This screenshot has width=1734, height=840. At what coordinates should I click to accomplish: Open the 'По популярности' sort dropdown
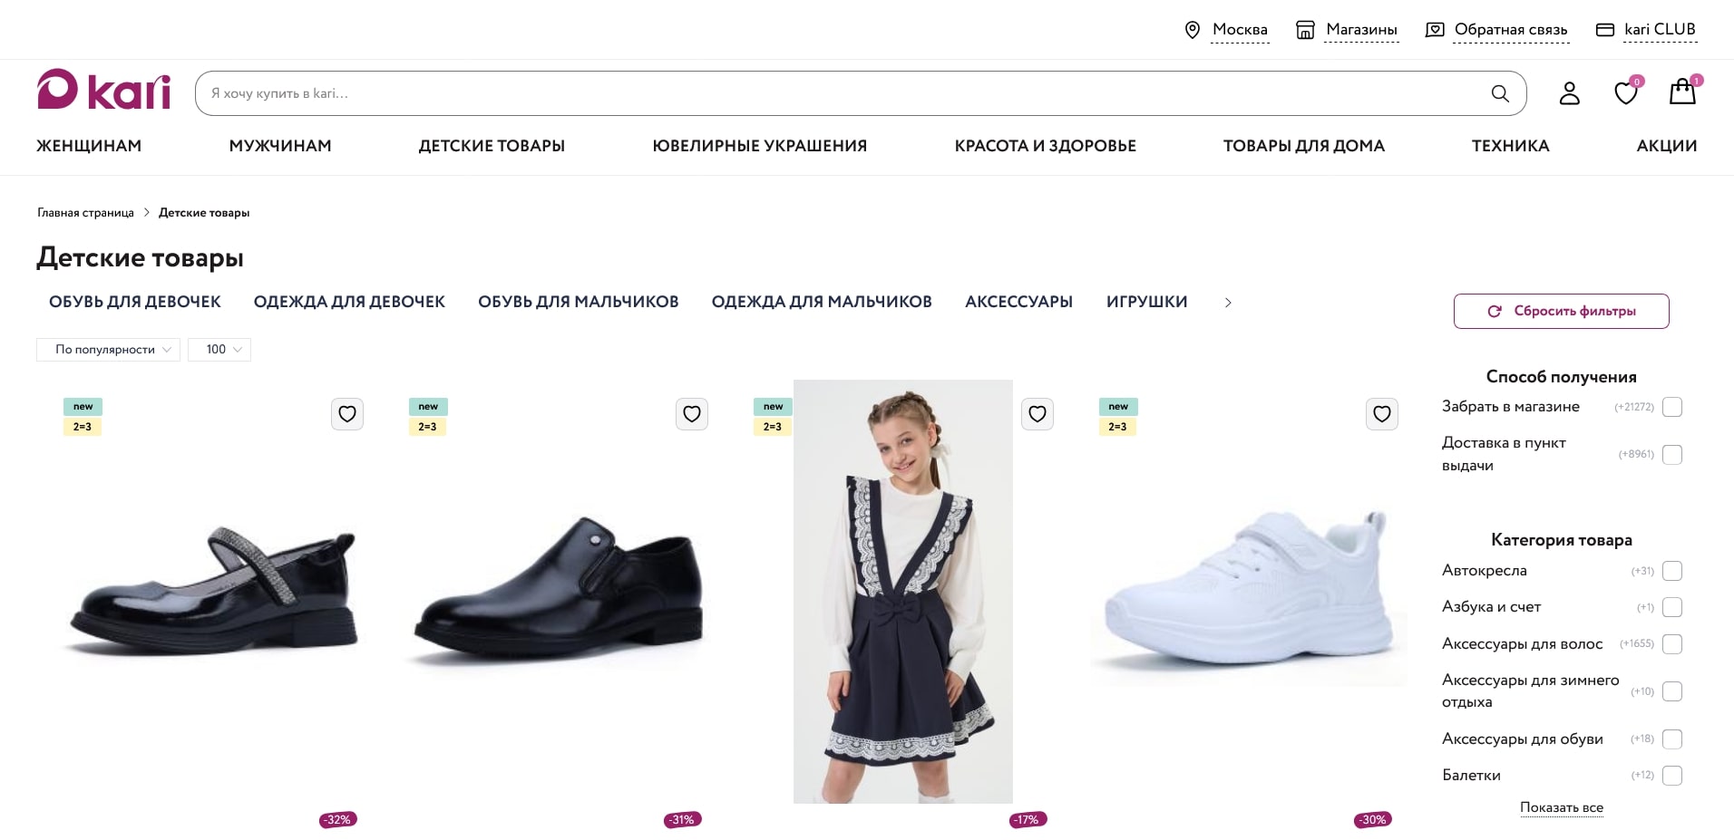click(x=109, y=350)
